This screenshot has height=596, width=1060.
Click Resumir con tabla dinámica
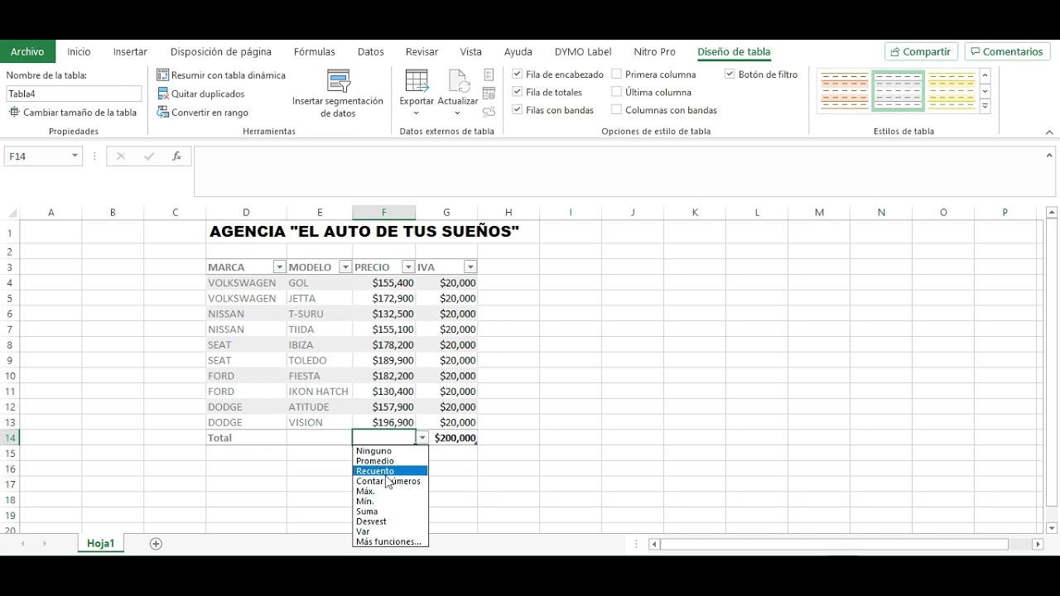(x=221, y=75)
